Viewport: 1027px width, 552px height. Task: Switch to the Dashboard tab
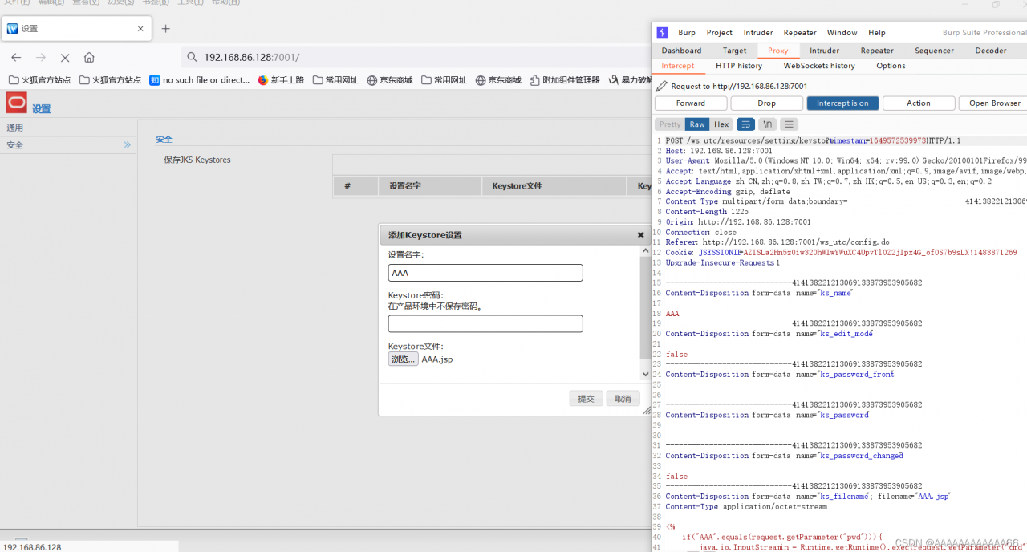pyautogui.click(x=681, y=51)
